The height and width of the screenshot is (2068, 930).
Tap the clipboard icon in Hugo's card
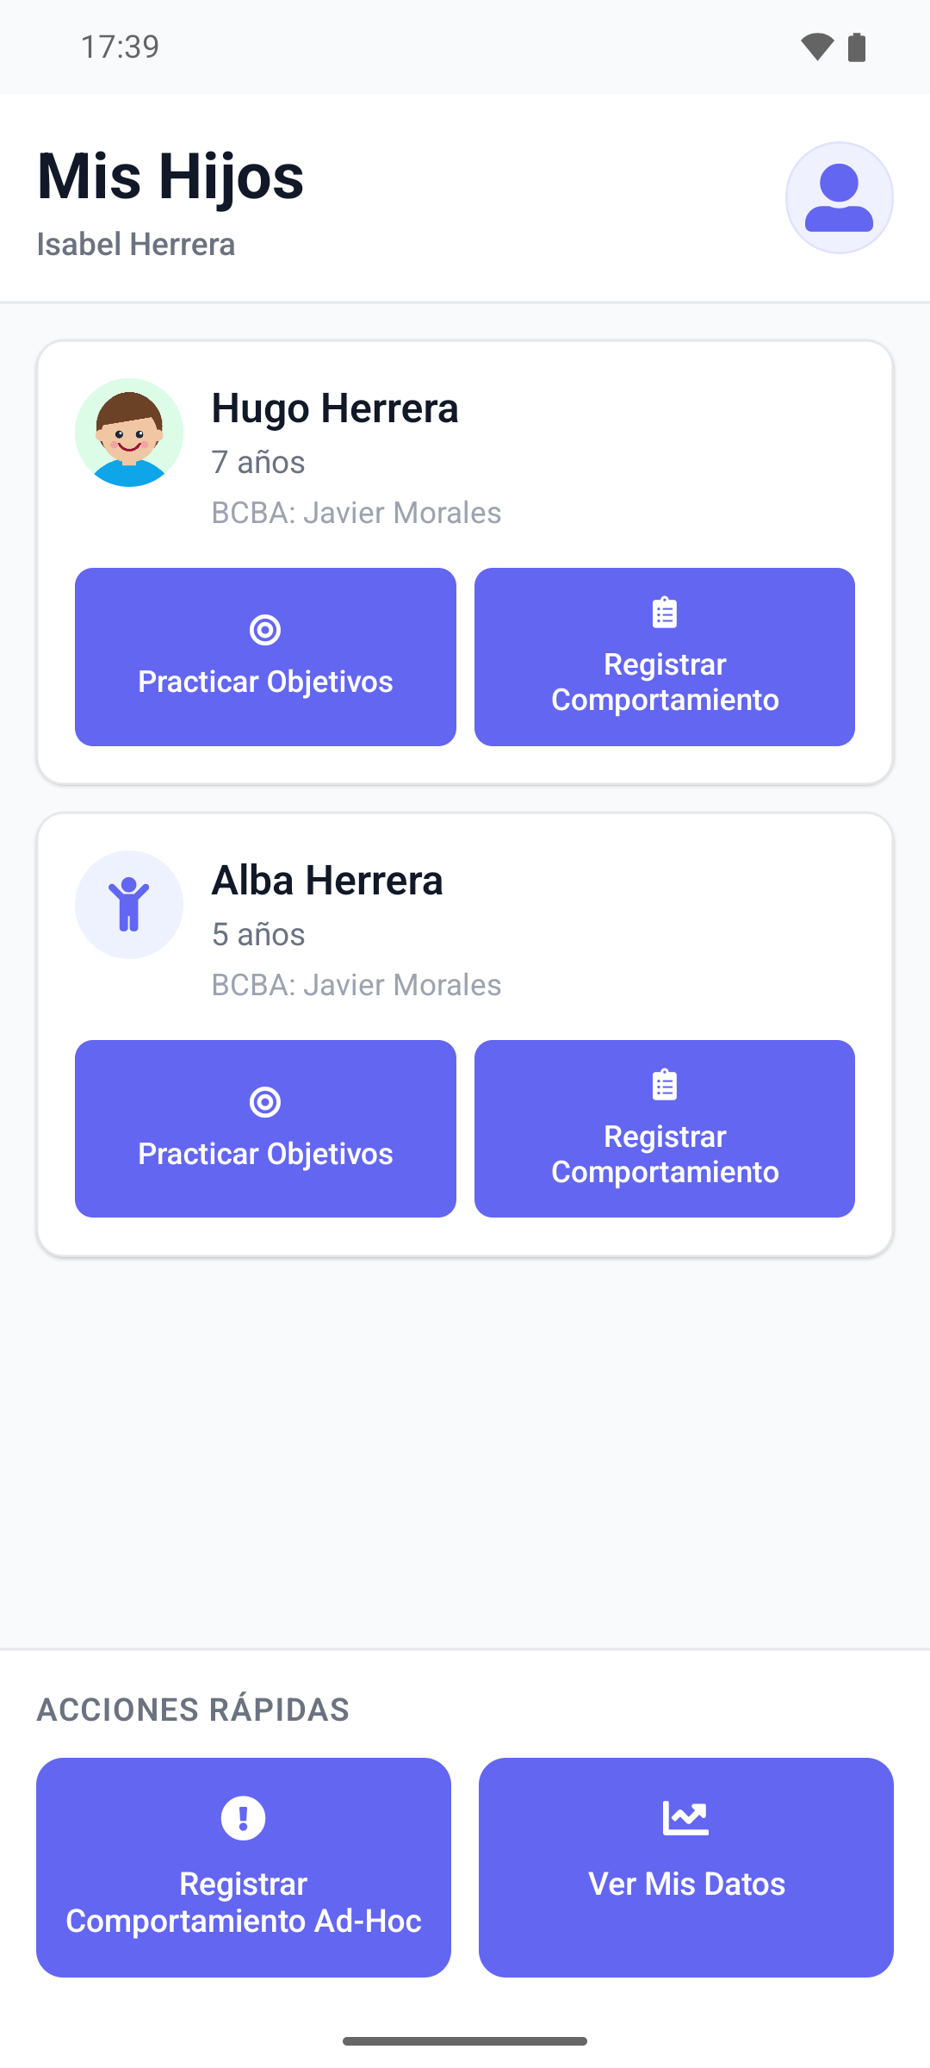point(665,613)
